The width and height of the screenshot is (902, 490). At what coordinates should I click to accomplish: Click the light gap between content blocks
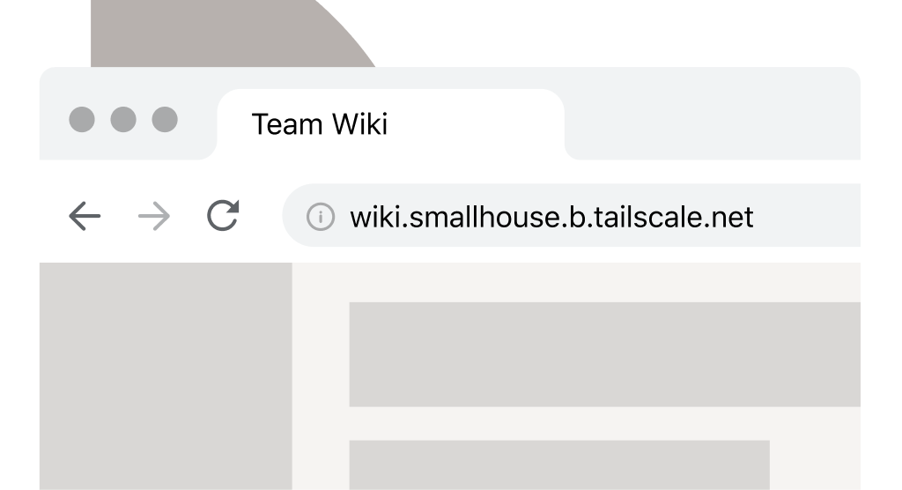click(604, 424)
